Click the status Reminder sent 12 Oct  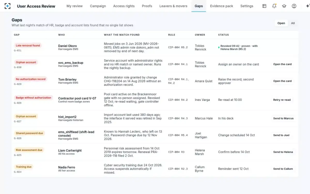(x=233, y=169)
